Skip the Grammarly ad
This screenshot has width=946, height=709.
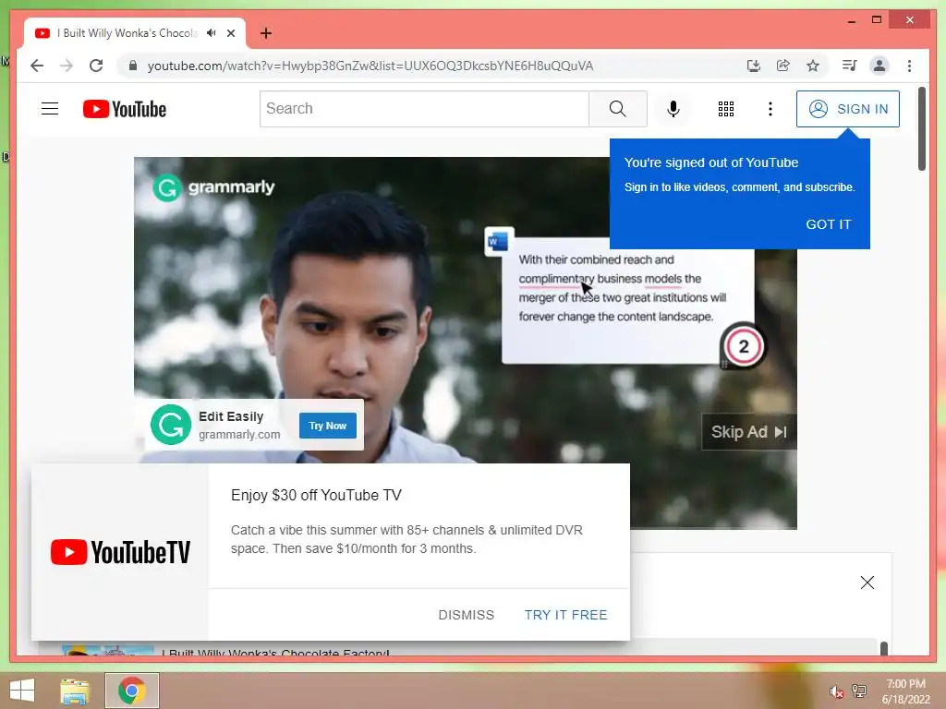coord(748,432)
